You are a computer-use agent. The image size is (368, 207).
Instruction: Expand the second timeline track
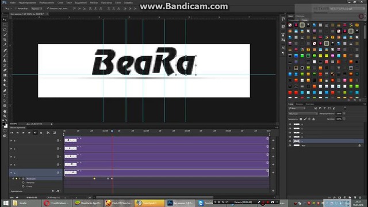tap(11, 148)
